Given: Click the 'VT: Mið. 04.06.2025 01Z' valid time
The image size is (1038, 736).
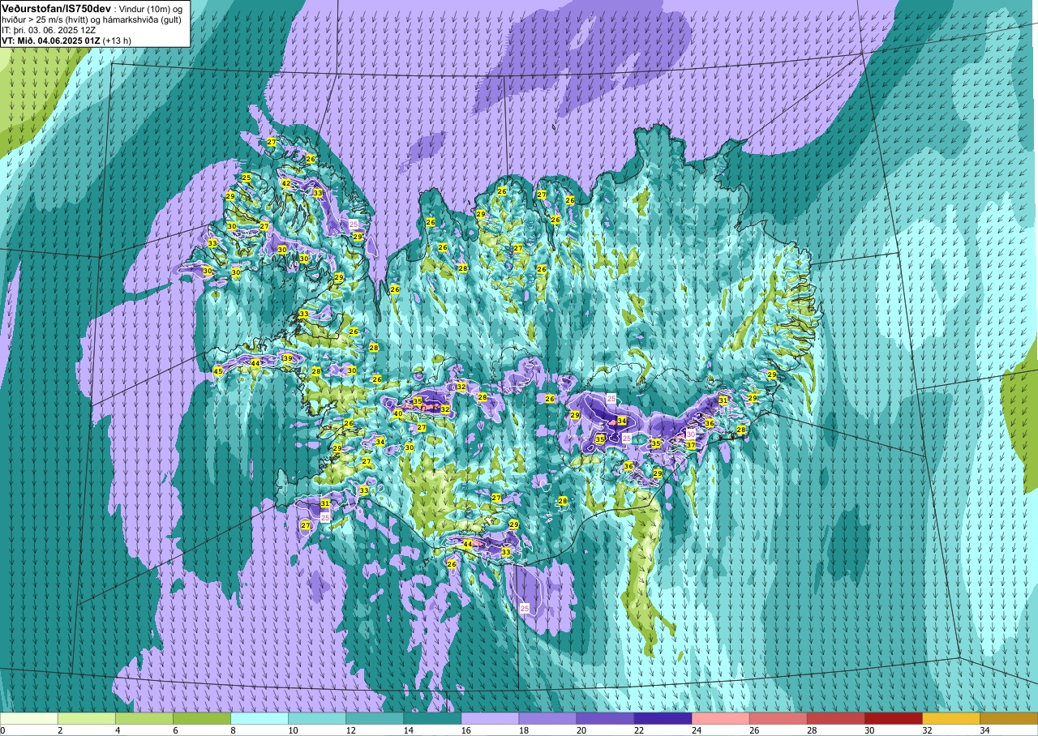Looking at the screenshot, I should tap(50, 41).
